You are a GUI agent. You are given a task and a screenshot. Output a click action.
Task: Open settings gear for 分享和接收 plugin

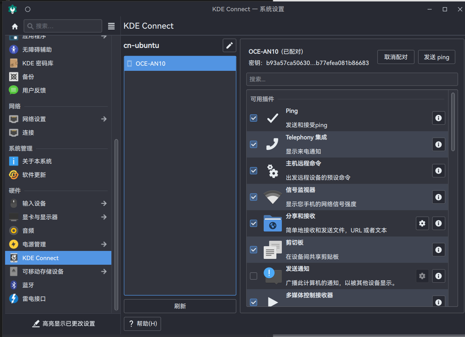(422, 223)
